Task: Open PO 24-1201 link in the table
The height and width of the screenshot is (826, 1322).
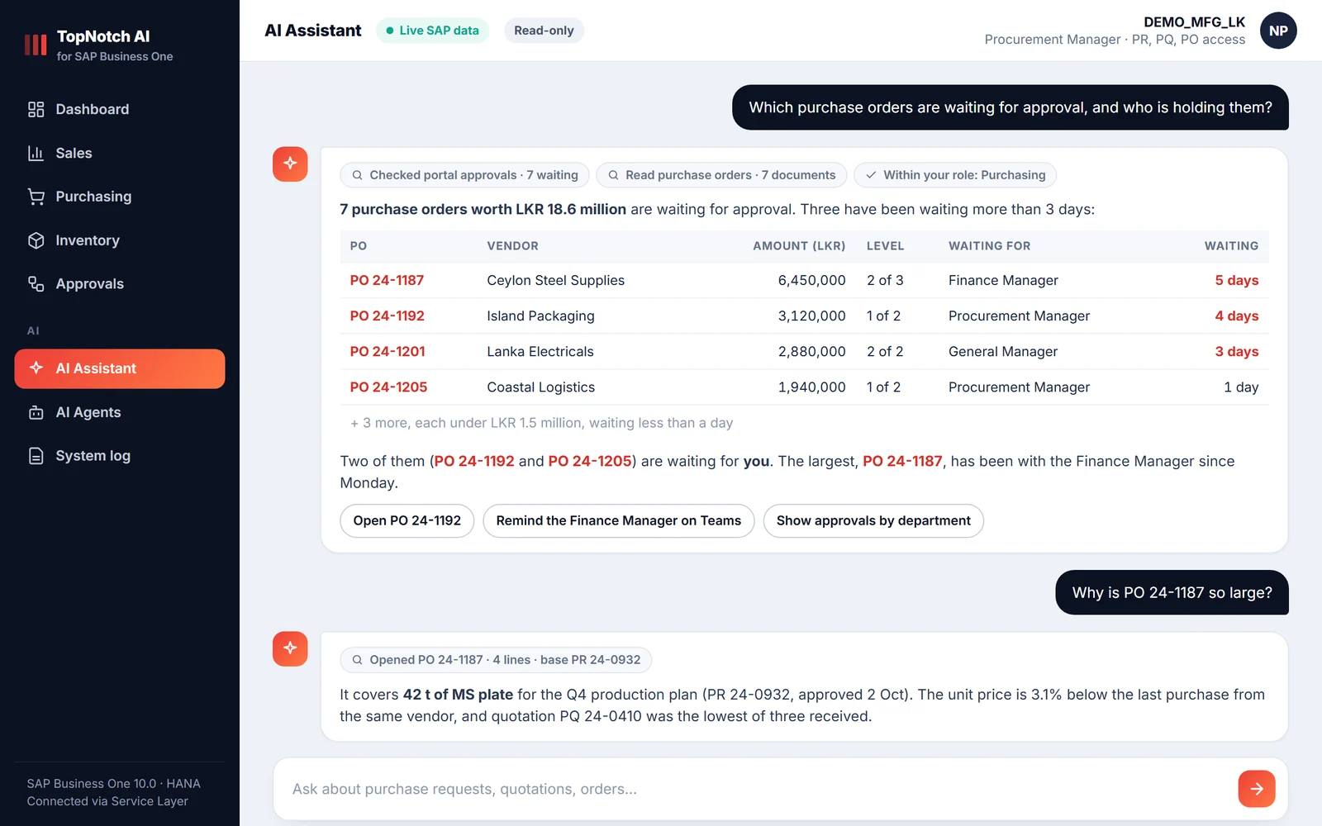Action: click(388, 352)
